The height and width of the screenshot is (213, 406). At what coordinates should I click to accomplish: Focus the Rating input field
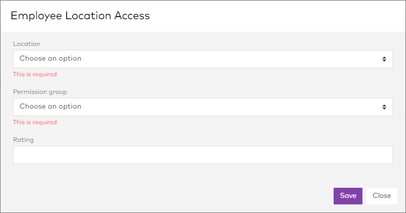pos(202,155)
